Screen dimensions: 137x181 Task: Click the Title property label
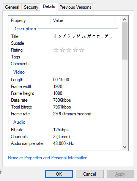pos(15,36)
